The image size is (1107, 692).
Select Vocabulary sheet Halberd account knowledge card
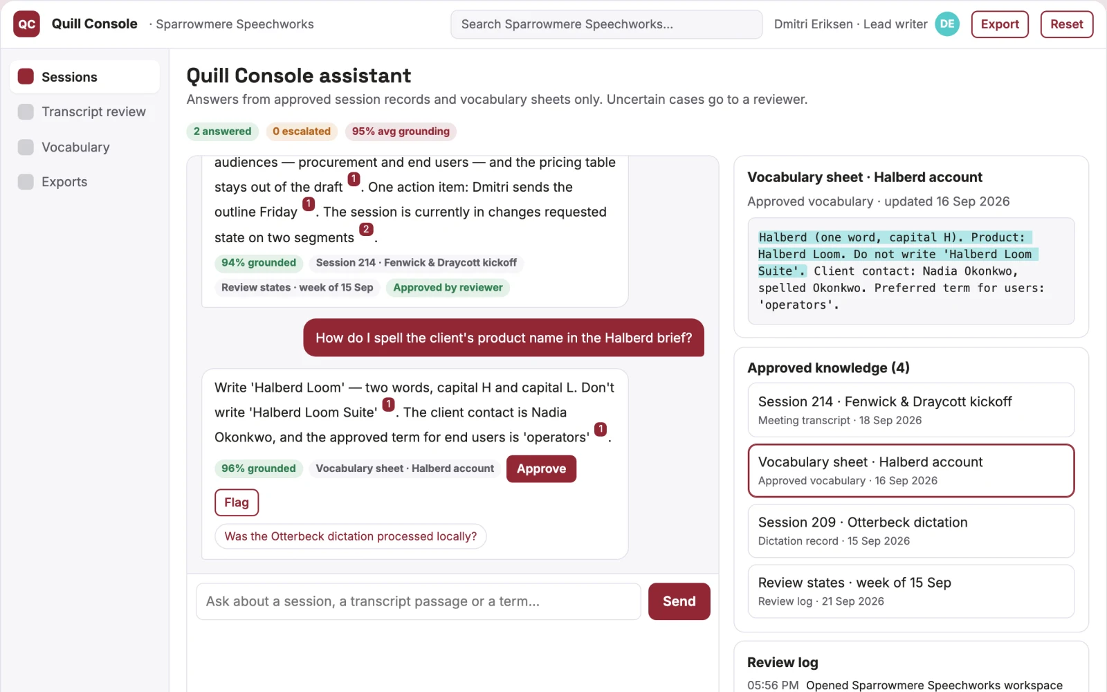(x=911, y=471)
